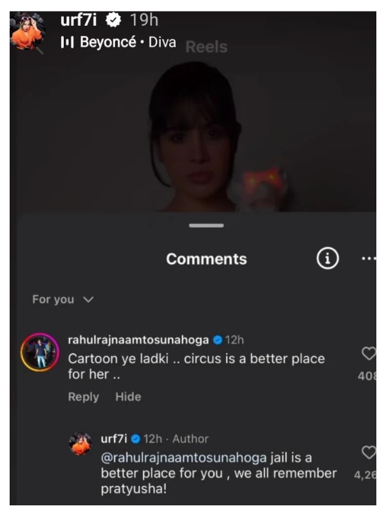Screen dimensions: 386x515
Task: Click the verified badge next to urf7i header
Action: [113, 21]
